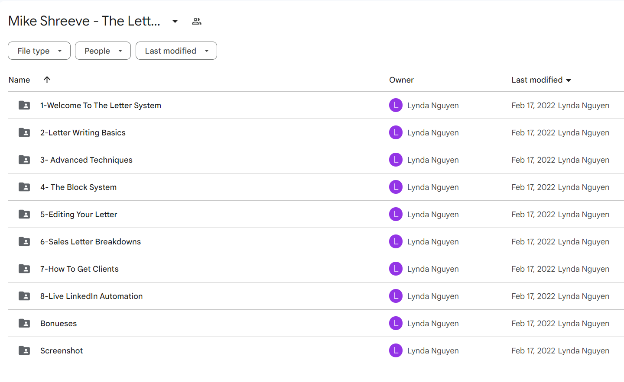This screenshot has width=624, height=382.
Task: Click the Owner column header
Action: click(x=401, y=80)
